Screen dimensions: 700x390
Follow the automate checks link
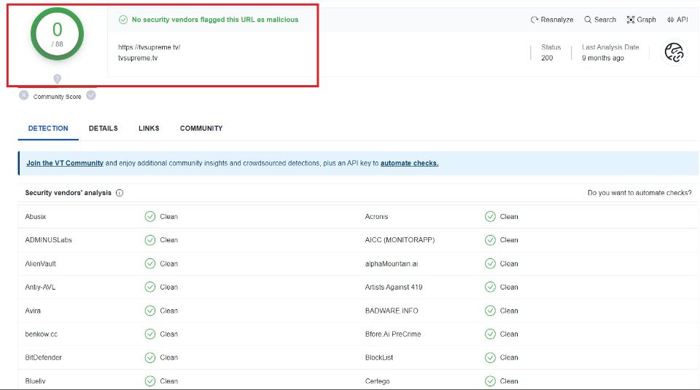pos(409,163)
